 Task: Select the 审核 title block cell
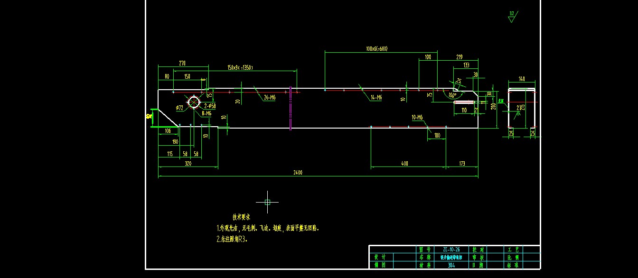click(x=478, y=257)
